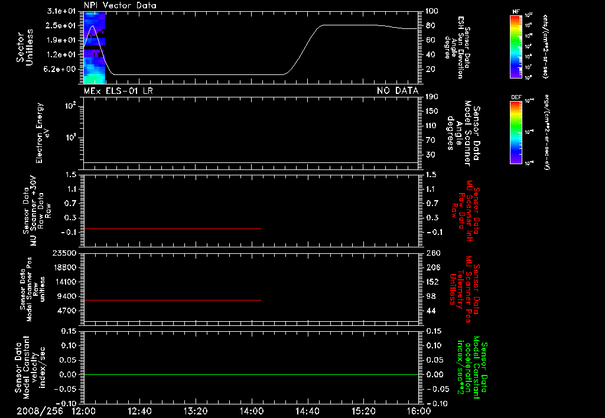This screenshot has height=418, width=605.
Task: Click the "ergs/(cm**2-sr-sec-eV)" units label
Action: tap(546, 132)
